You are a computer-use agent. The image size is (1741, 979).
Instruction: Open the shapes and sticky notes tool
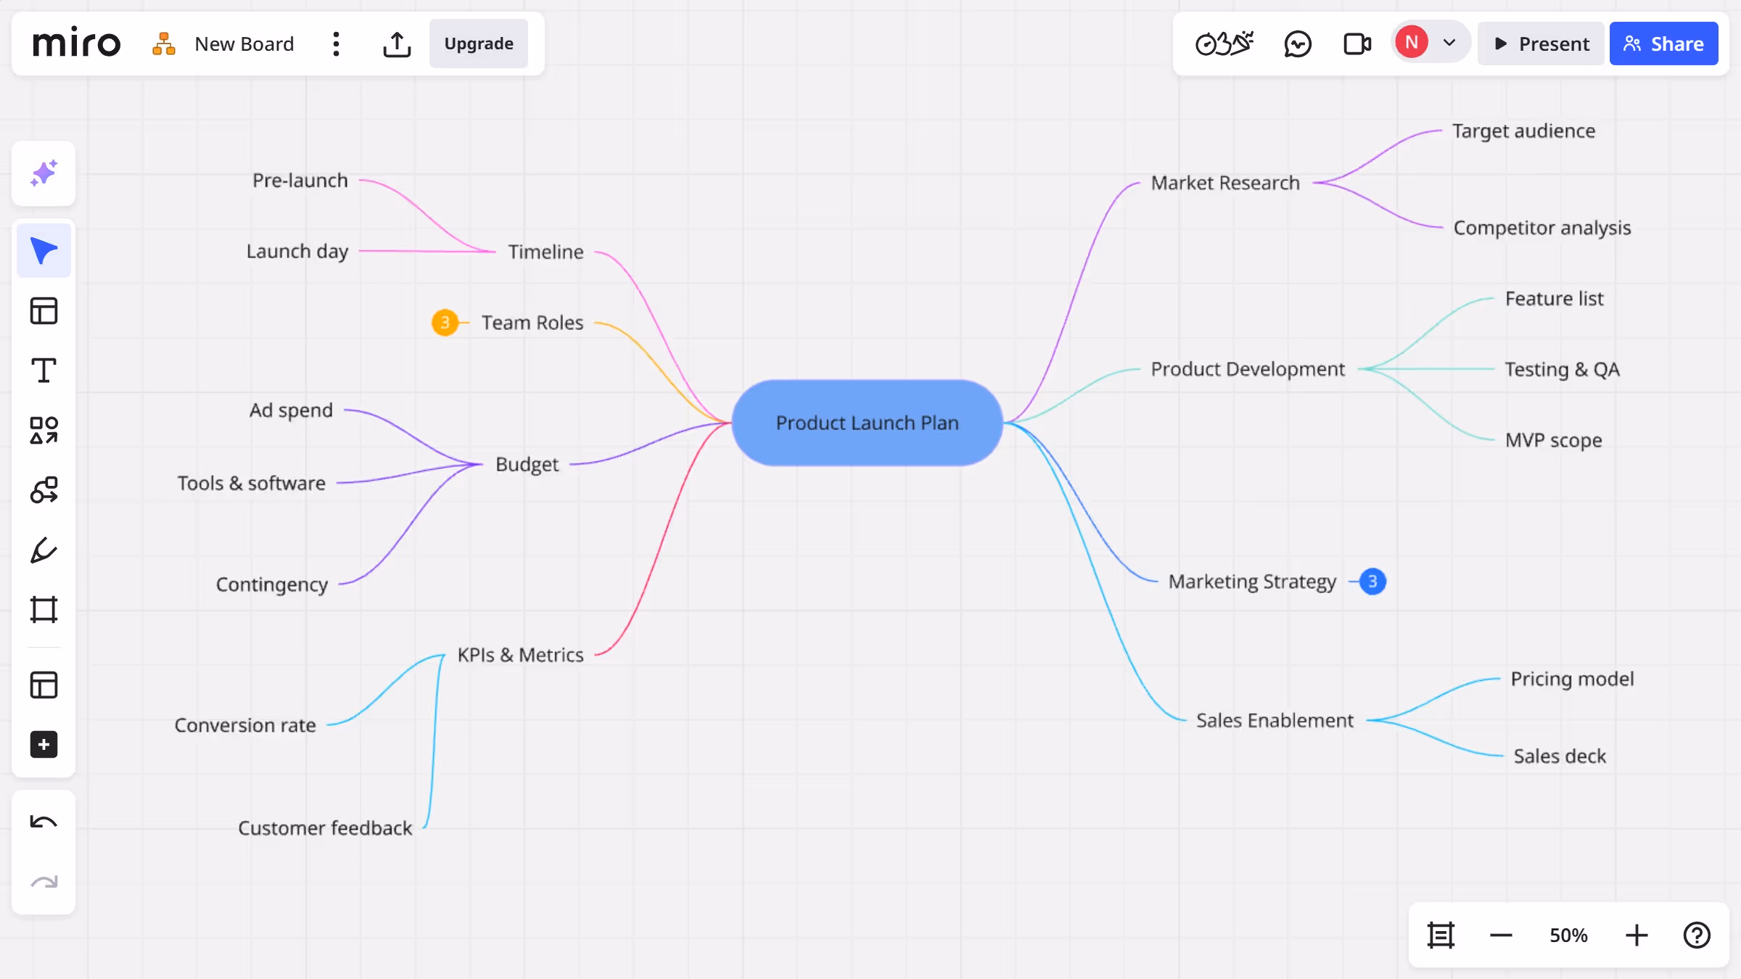[x=44, y=430]
